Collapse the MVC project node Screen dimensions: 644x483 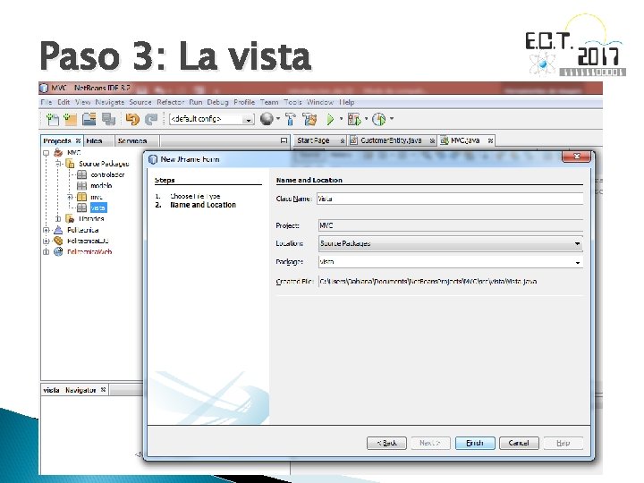pyautogui.click(x=46, y=153)
